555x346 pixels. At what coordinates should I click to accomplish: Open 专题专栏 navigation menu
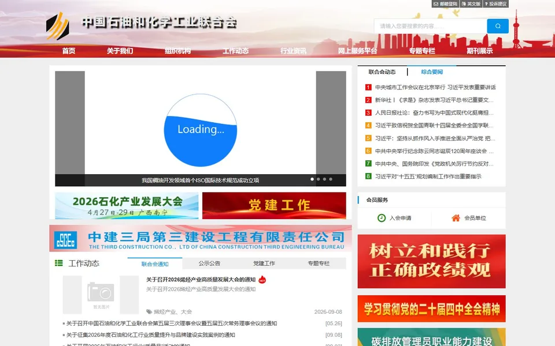422,51
